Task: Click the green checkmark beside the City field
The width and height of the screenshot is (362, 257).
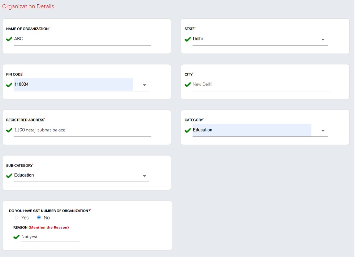Action: coord(188,85)
